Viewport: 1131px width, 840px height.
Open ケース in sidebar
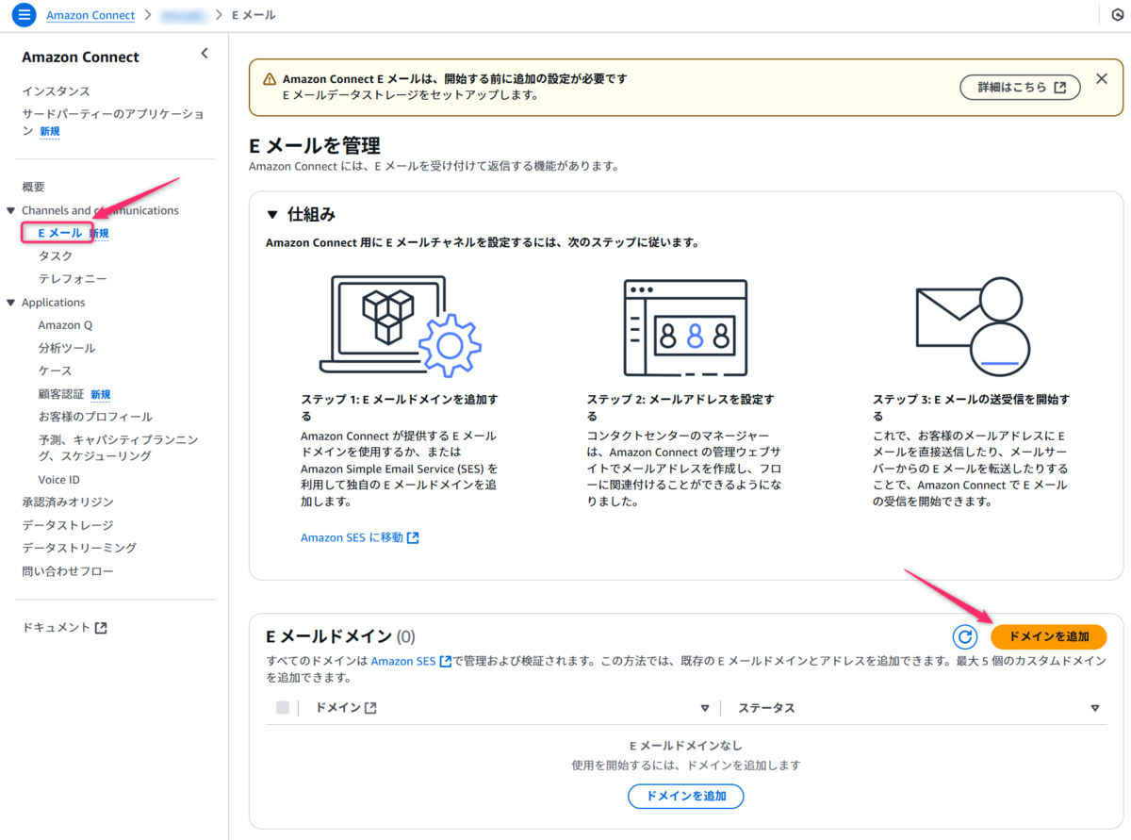pos(55,371)
